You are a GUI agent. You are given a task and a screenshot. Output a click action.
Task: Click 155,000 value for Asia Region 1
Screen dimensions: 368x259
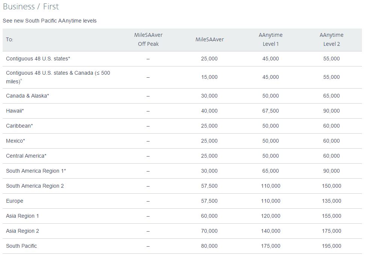point(332,216)
